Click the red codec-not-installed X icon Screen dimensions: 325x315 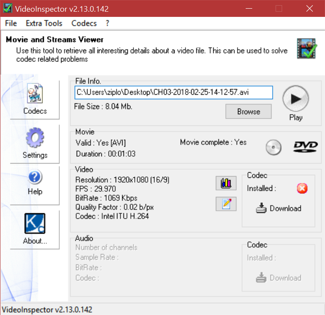pos(302,188)
